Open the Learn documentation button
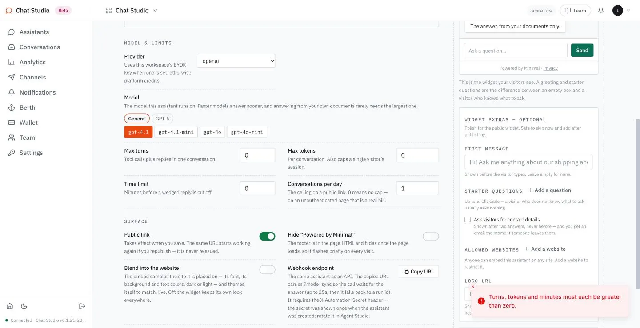Image resolution: width=640 pixels, height=328 pixels. tap(575, 11)
